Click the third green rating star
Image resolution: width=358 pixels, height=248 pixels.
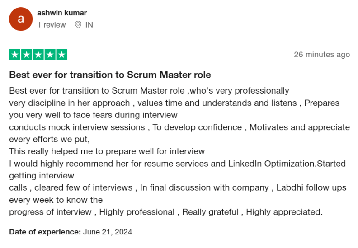pos(38,55)
